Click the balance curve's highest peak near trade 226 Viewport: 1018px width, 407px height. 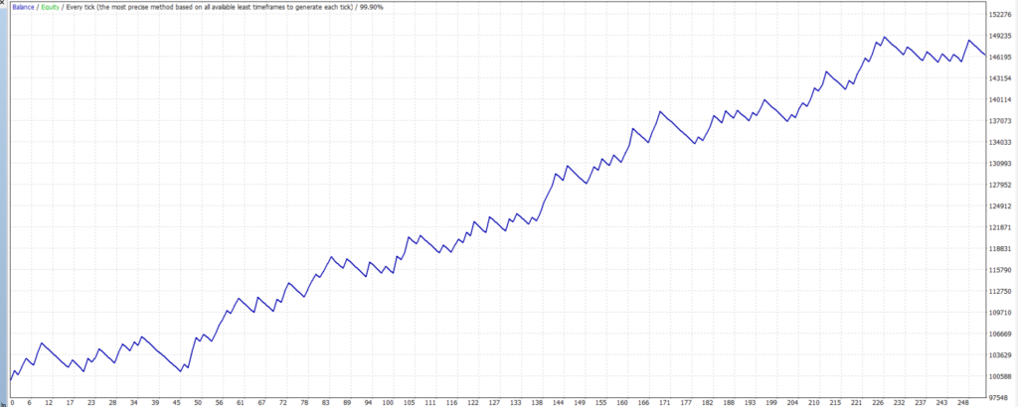coord(884,37)
